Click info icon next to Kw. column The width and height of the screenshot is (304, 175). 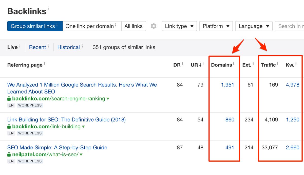coord(296,63)
